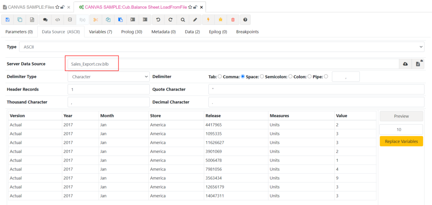Switch to the Prolog (30) tab
The width and height of the screenshot is (432, 205).
(131, 32)
